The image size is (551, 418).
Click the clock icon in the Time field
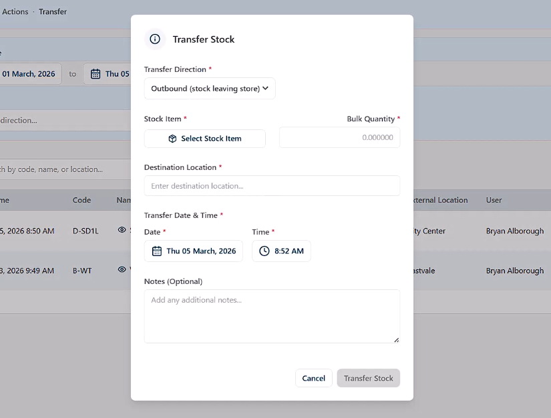click(264, 251)
